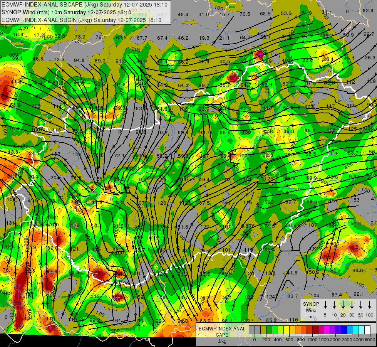377x347 pixels.
Task: Click the map value '67.5'
Action: click(x=204, y=203)
